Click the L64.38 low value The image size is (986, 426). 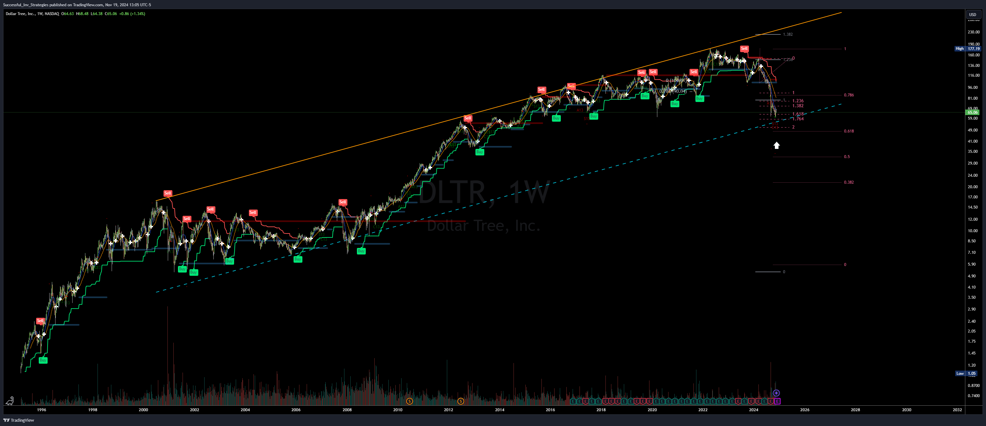tap(97, 14)
